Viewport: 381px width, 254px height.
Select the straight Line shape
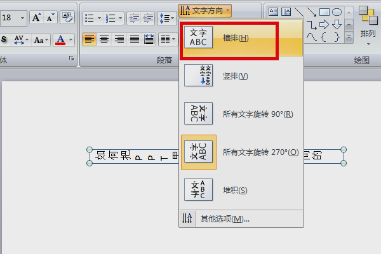click(299, 11)
